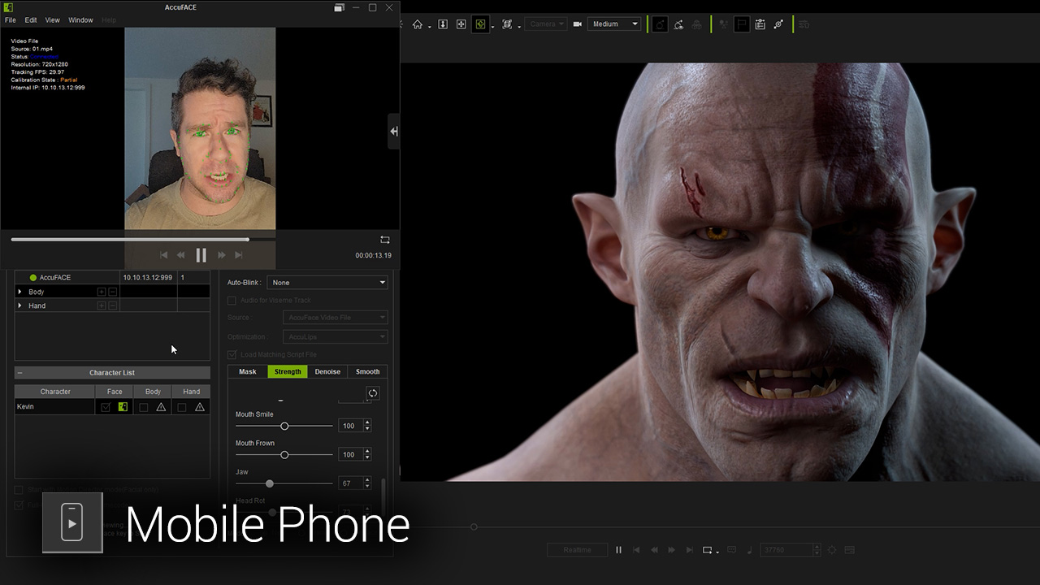Click the dimmed figure icon after the second green divider
The width and height of the screenshot is (1040, 585).
pos(724,24)
